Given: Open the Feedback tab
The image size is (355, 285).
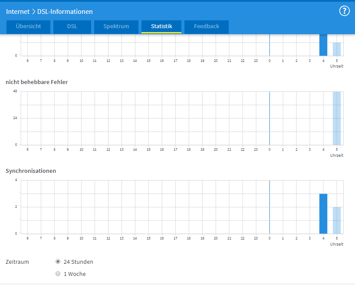Looking at the screenshot, I should pos(207,26).
